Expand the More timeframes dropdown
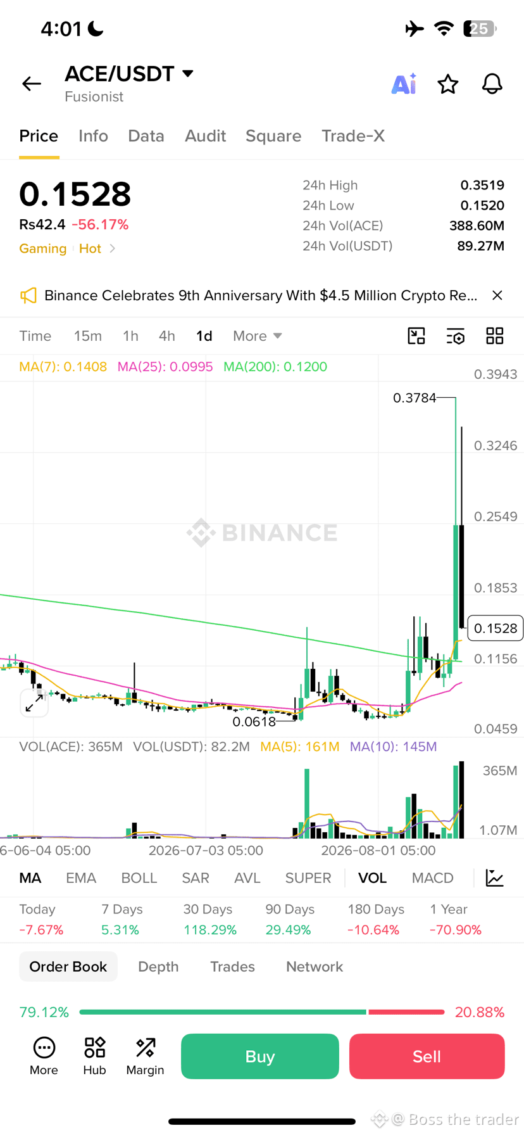The width and height of the screenshot is (524, 1135). point(258,336)
